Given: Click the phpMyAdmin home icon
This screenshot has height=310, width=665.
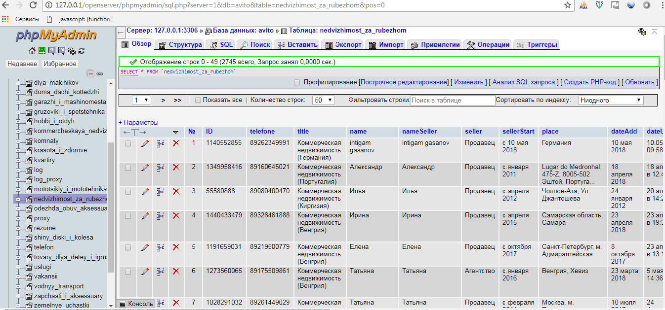Looking at the screenshot, I should point(32,51).
